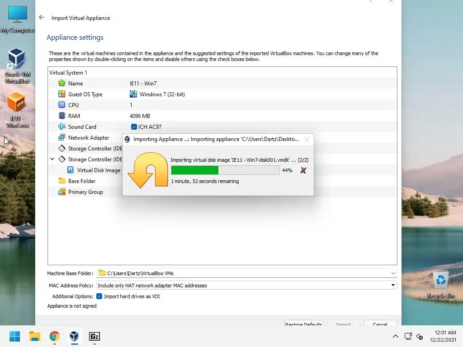Image resolution: width=463 pixels, height=347 pixels.
Task: Uncheck the ICH AC97 sound card checkbox
Action: 134,127
